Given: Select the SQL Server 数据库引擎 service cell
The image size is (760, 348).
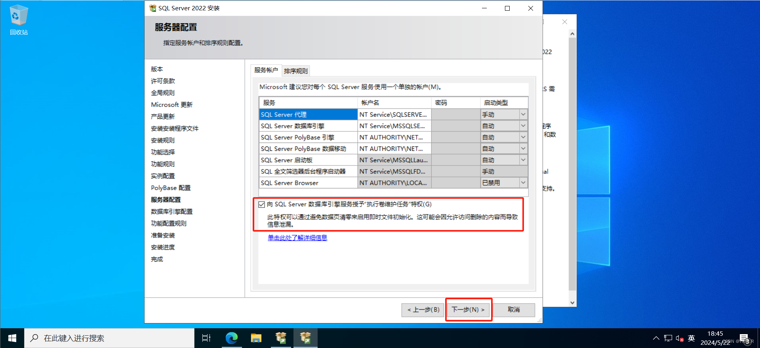Looking at the screenshot, I should tap(309, 126).
